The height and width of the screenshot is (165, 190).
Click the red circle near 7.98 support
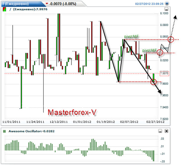154,82
